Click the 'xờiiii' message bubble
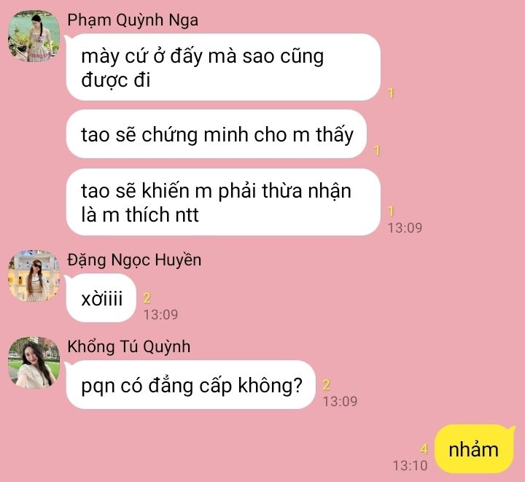Screen dimensions: 525x482 point(101,298)
